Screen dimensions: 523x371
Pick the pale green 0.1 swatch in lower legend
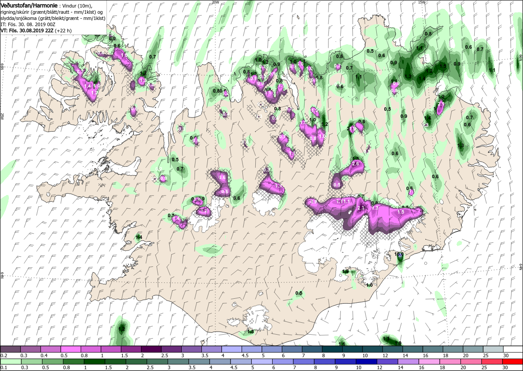point(11,362)
